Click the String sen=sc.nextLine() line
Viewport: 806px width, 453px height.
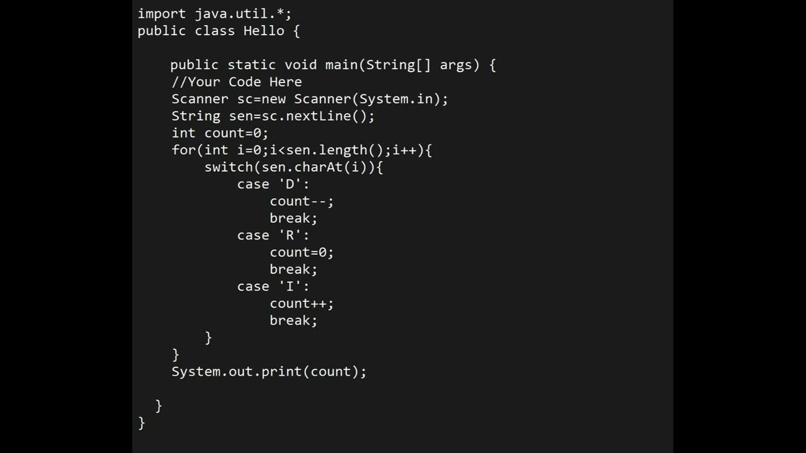pyautogui.click(x=273, y=116)
